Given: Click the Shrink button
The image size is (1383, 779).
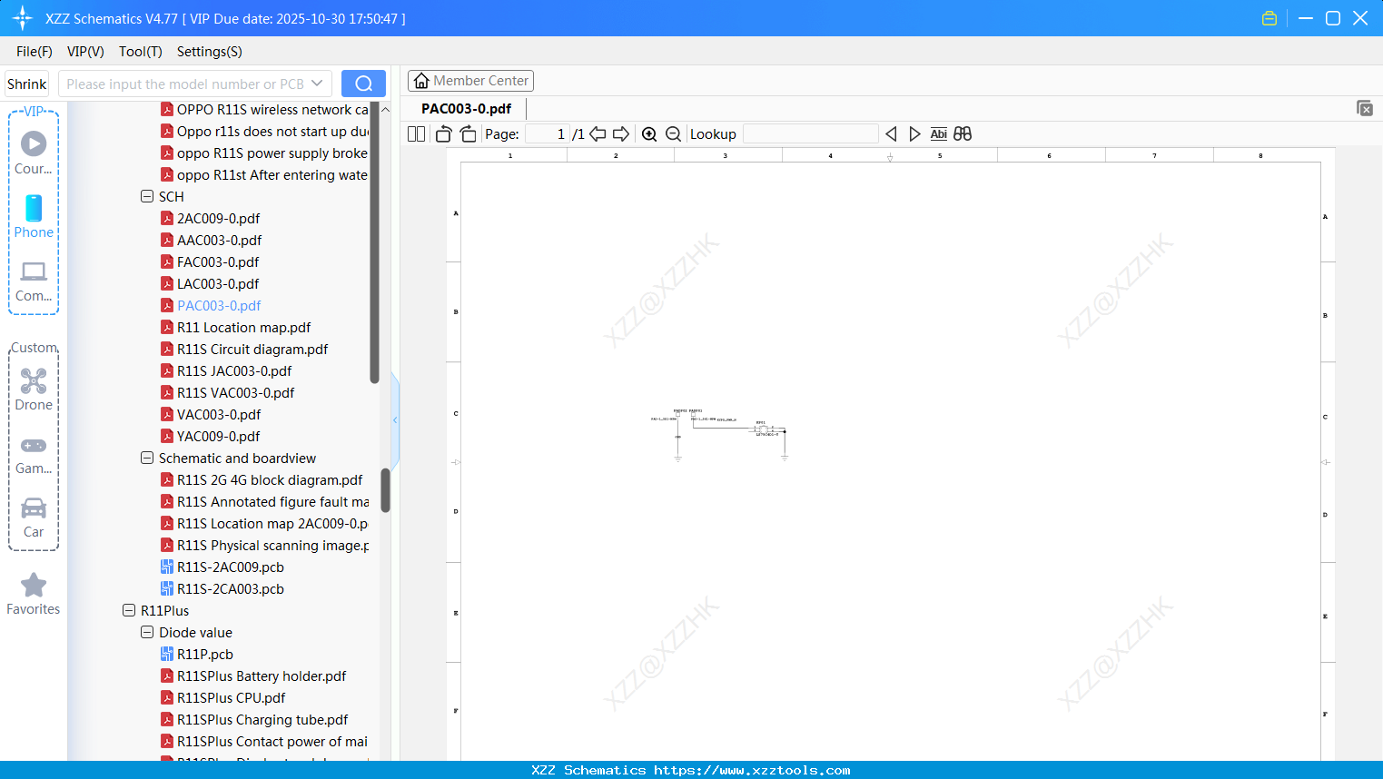Looking at the screenshot, I should (27, 84).
